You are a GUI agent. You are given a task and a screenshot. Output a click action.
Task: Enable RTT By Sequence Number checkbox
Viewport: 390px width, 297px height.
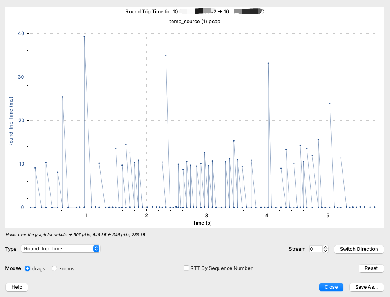point(187,268)
